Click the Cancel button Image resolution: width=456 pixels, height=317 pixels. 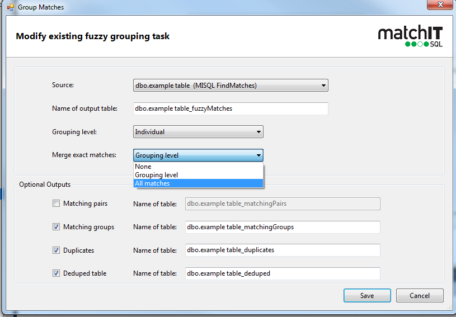pos(420,296)
